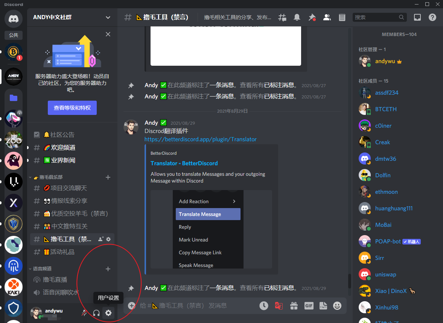Image resolution: width=443 pixels, height=323 pixels.
Task: Toggle the muted microphone icon
Action: pos(84,313)
